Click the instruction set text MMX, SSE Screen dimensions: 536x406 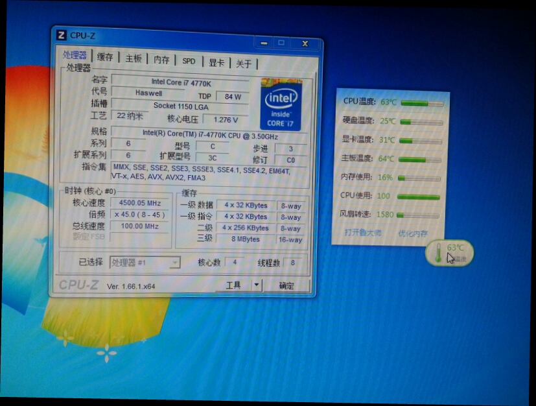click(x=202, y=173)
